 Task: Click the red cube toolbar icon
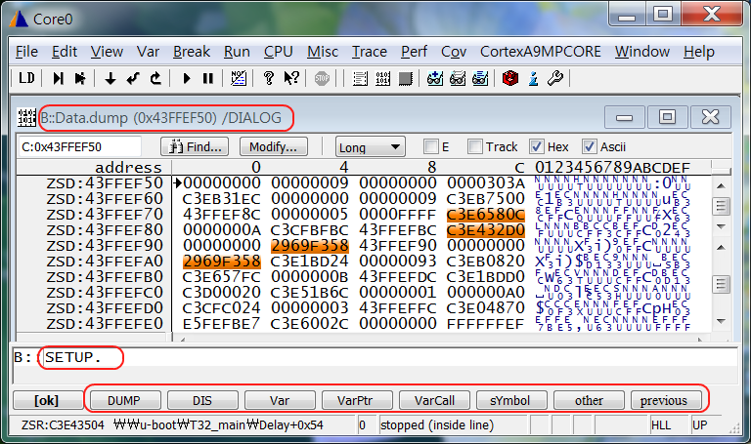tap(509, 78)
